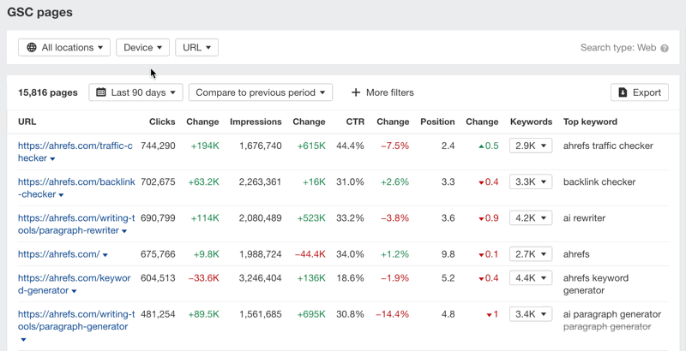Viewport: 686px width, 351px height.
Task: Open the ahrefs.com/traffic-checker URL link
Action: pos(75,146)
